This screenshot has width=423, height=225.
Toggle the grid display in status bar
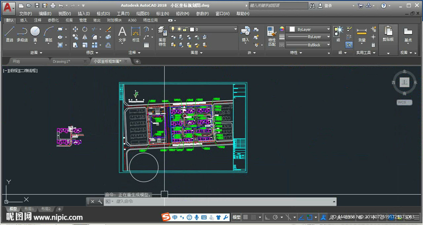[x=245, y=217]
